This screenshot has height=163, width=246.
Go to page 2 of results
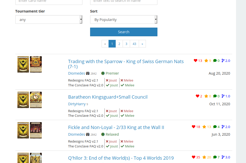(119, 44)
